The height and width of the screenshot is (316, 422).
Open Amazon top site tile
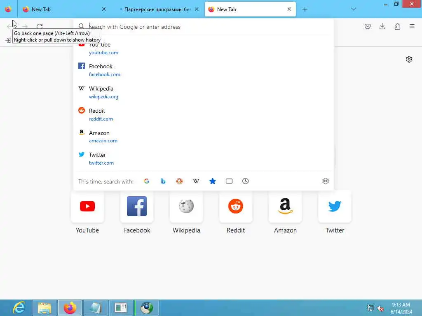pyautogui.click(x=285, y=207)
